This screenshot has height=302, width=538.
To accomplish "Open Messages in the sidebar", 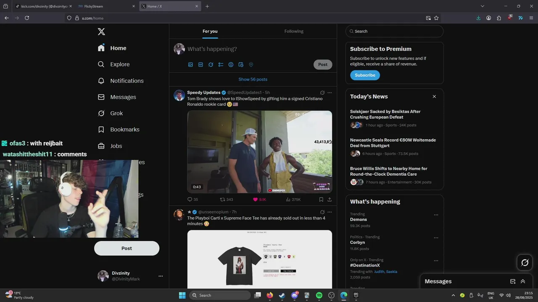I will [x=117, y=97].
